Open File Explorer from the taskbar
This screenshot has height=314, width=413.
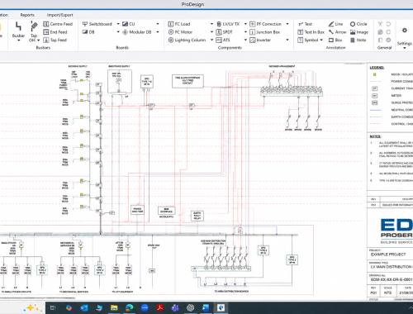(114, 307)
